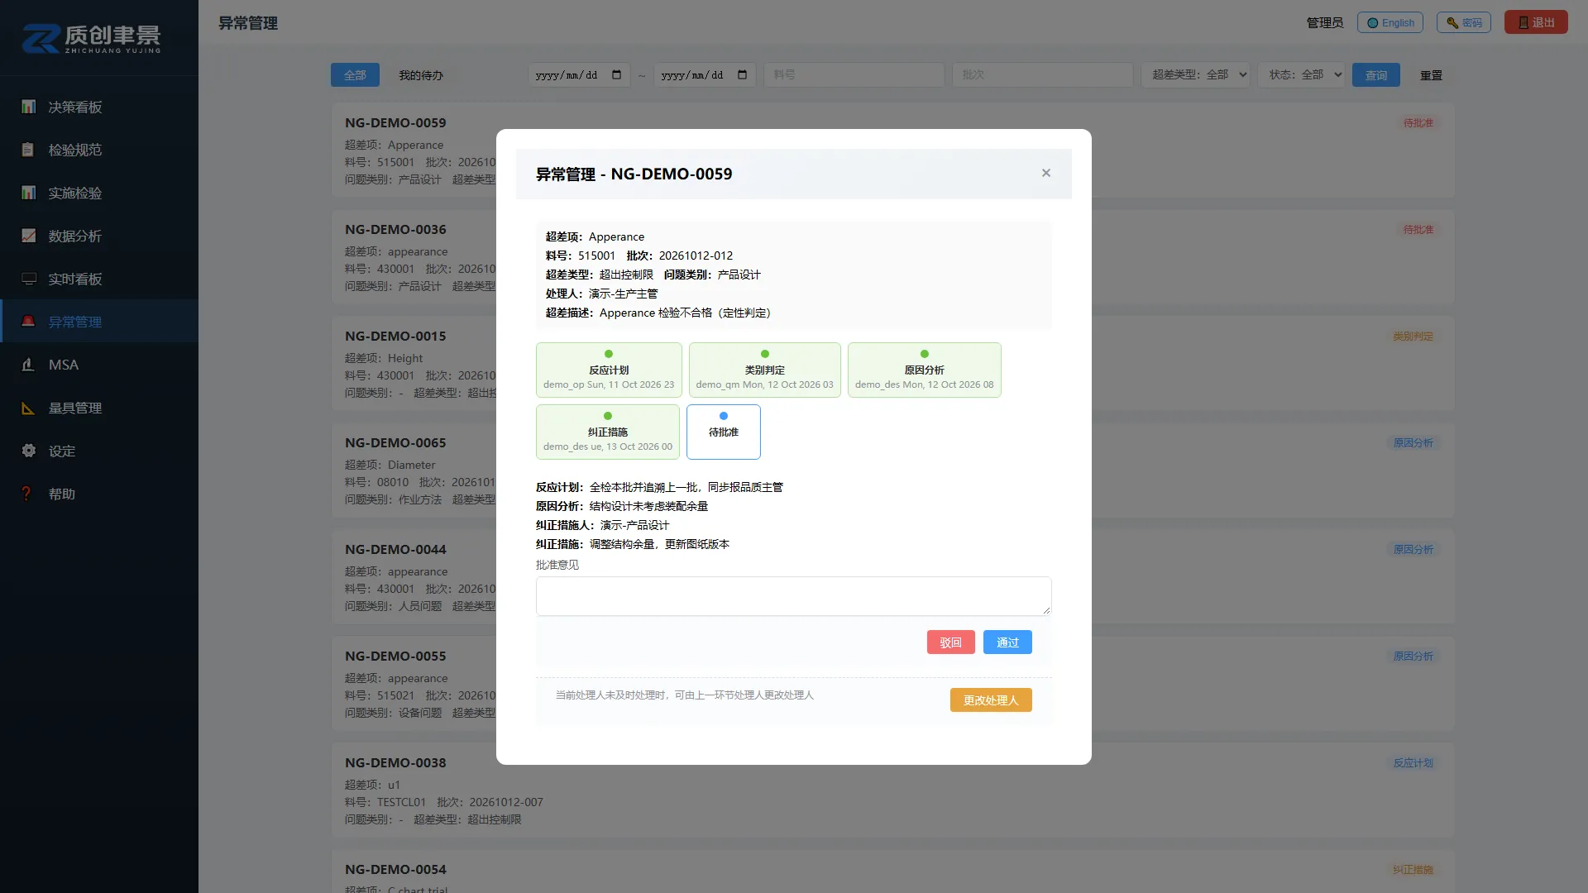Click the 检验规范 clipboard icon
Screen dimensions: 1588x893
click(x=28, y=150)
